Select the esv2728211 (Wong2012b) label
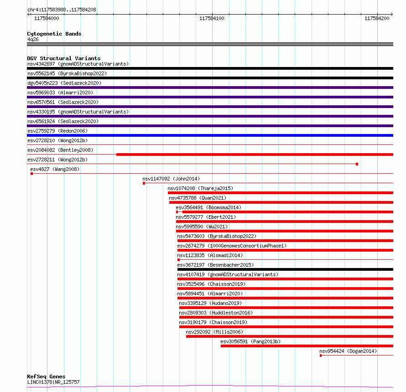Screen dimensions: 406x392 click(57, 160)
